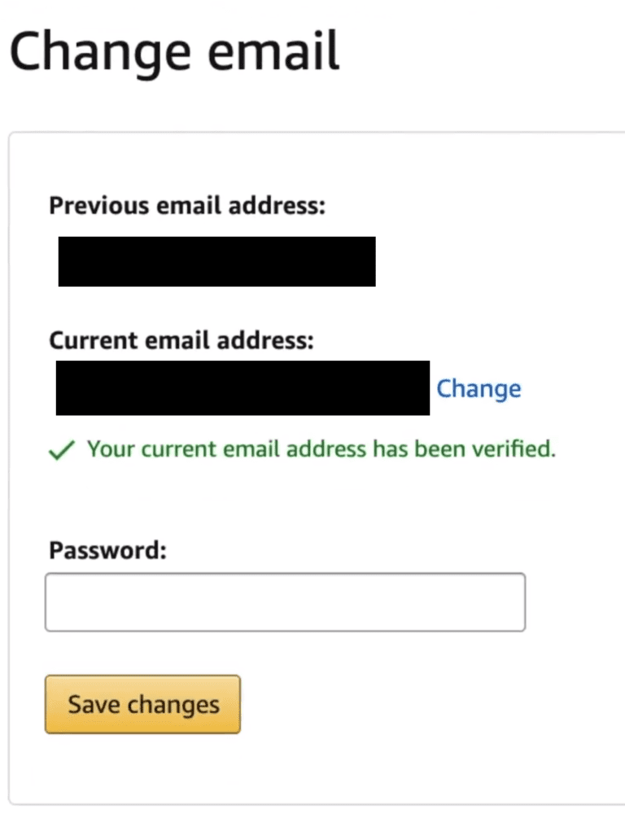Click inside the Password input field
This screenshot has width=625, height=840.
285,602
